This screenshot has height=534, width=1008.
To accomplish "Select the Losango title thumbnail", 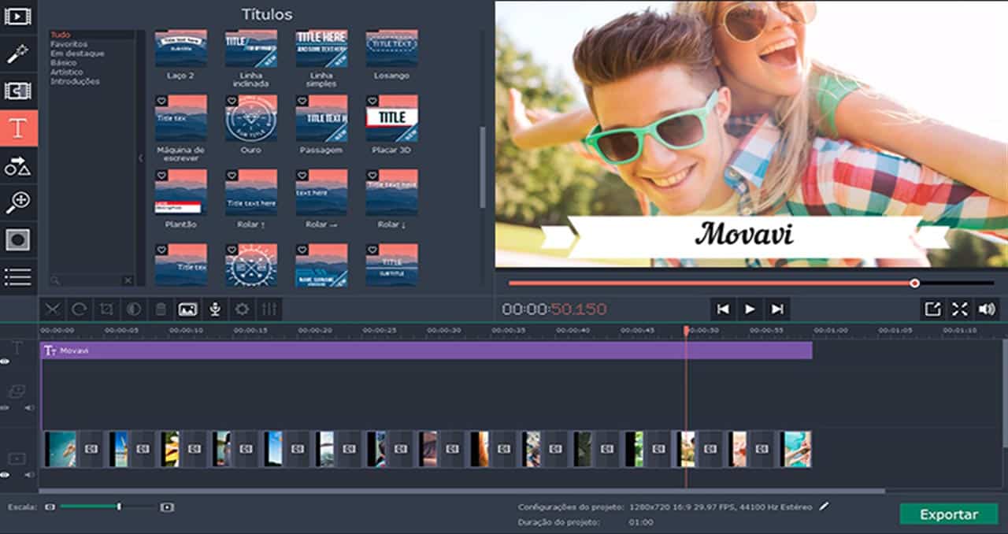I will click(x=392, y=48).
